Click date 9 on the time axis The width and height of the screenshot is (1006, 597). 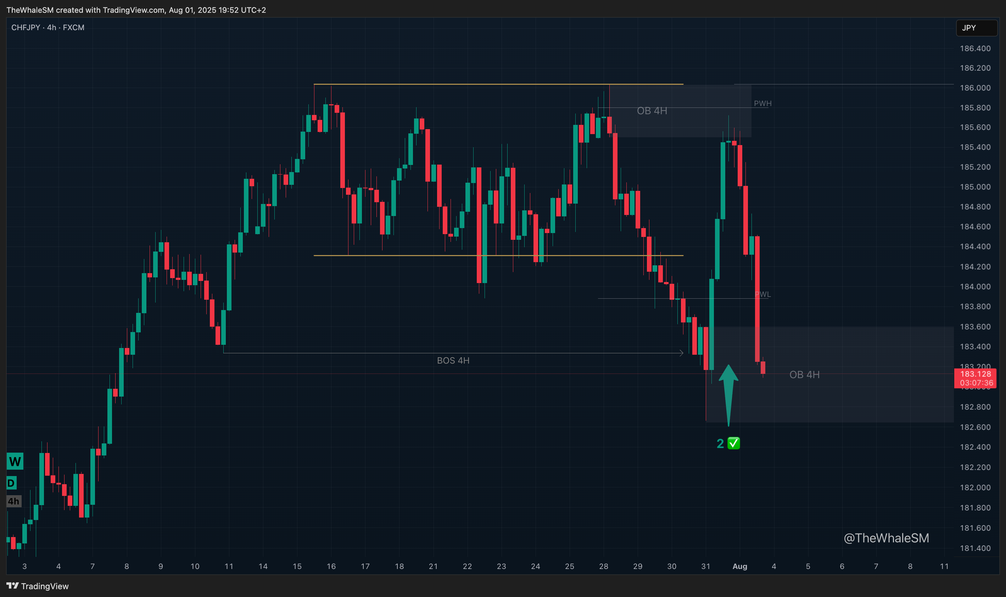coord(161,566)
